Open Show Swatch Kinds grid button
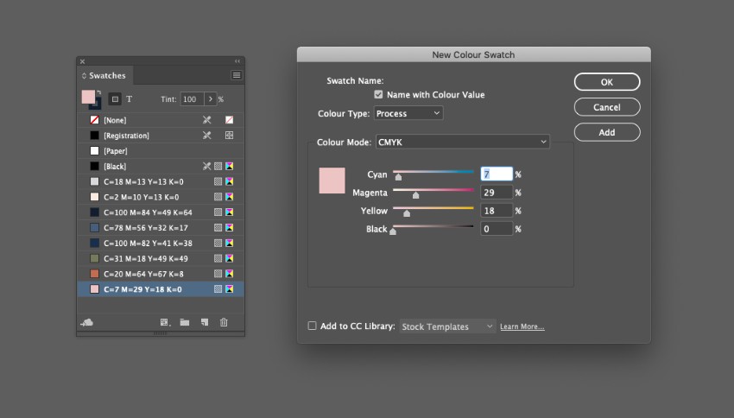The image size is (734, 418). click(x=165, y=322)
